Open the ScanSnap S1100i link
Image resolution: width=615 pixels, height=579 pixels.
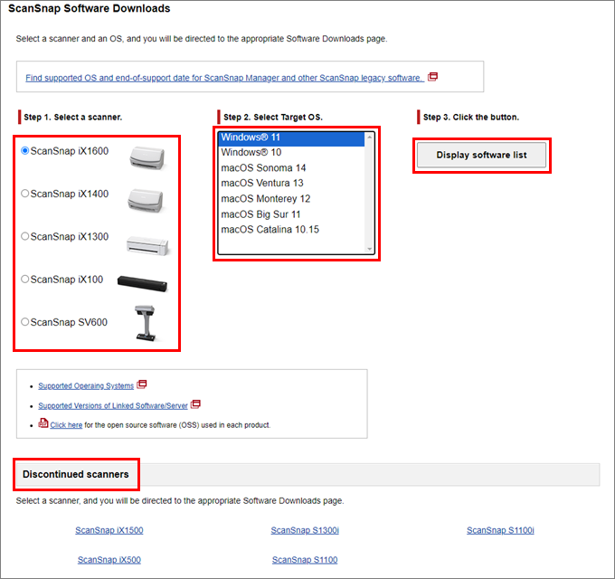[500, 530]
